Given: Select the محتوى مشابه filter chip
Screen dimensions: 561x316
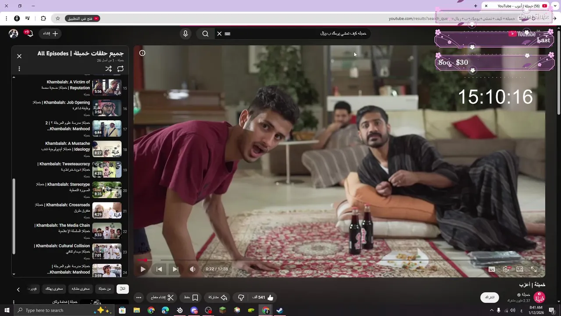Looking at the screenshot, I should pyautogui.click(x=81, y=289).
